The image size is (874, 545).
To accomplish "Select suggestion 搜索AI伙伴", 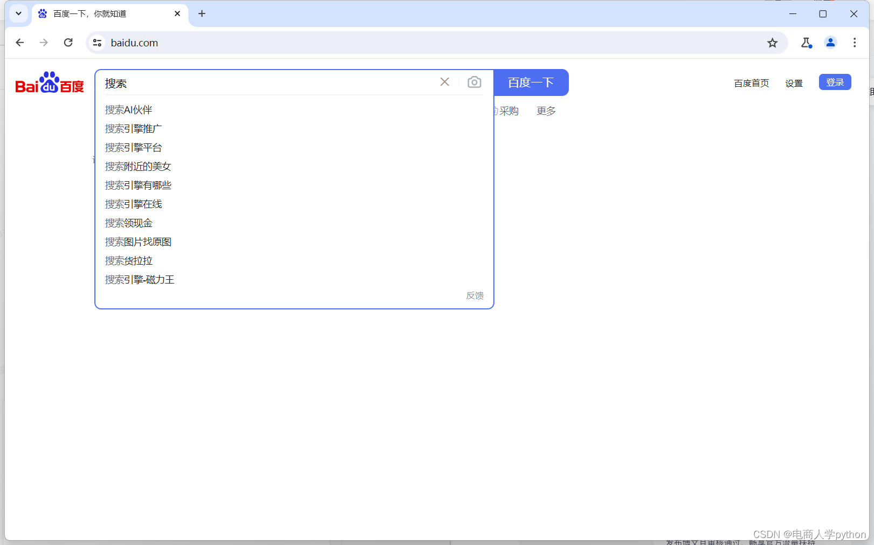I will pos(294,110).
